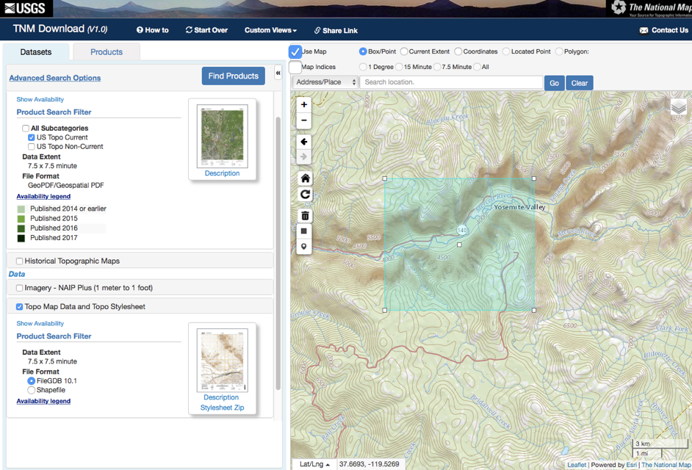Switch to the Products tab
The image size is (692, 470).
tap(107, 52)
